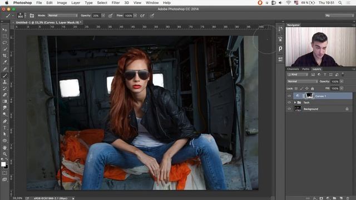Select the Clone Stamp tool
Image resolution: width=356 pixels, height=200 pixels.
click(x=4, y=82)
